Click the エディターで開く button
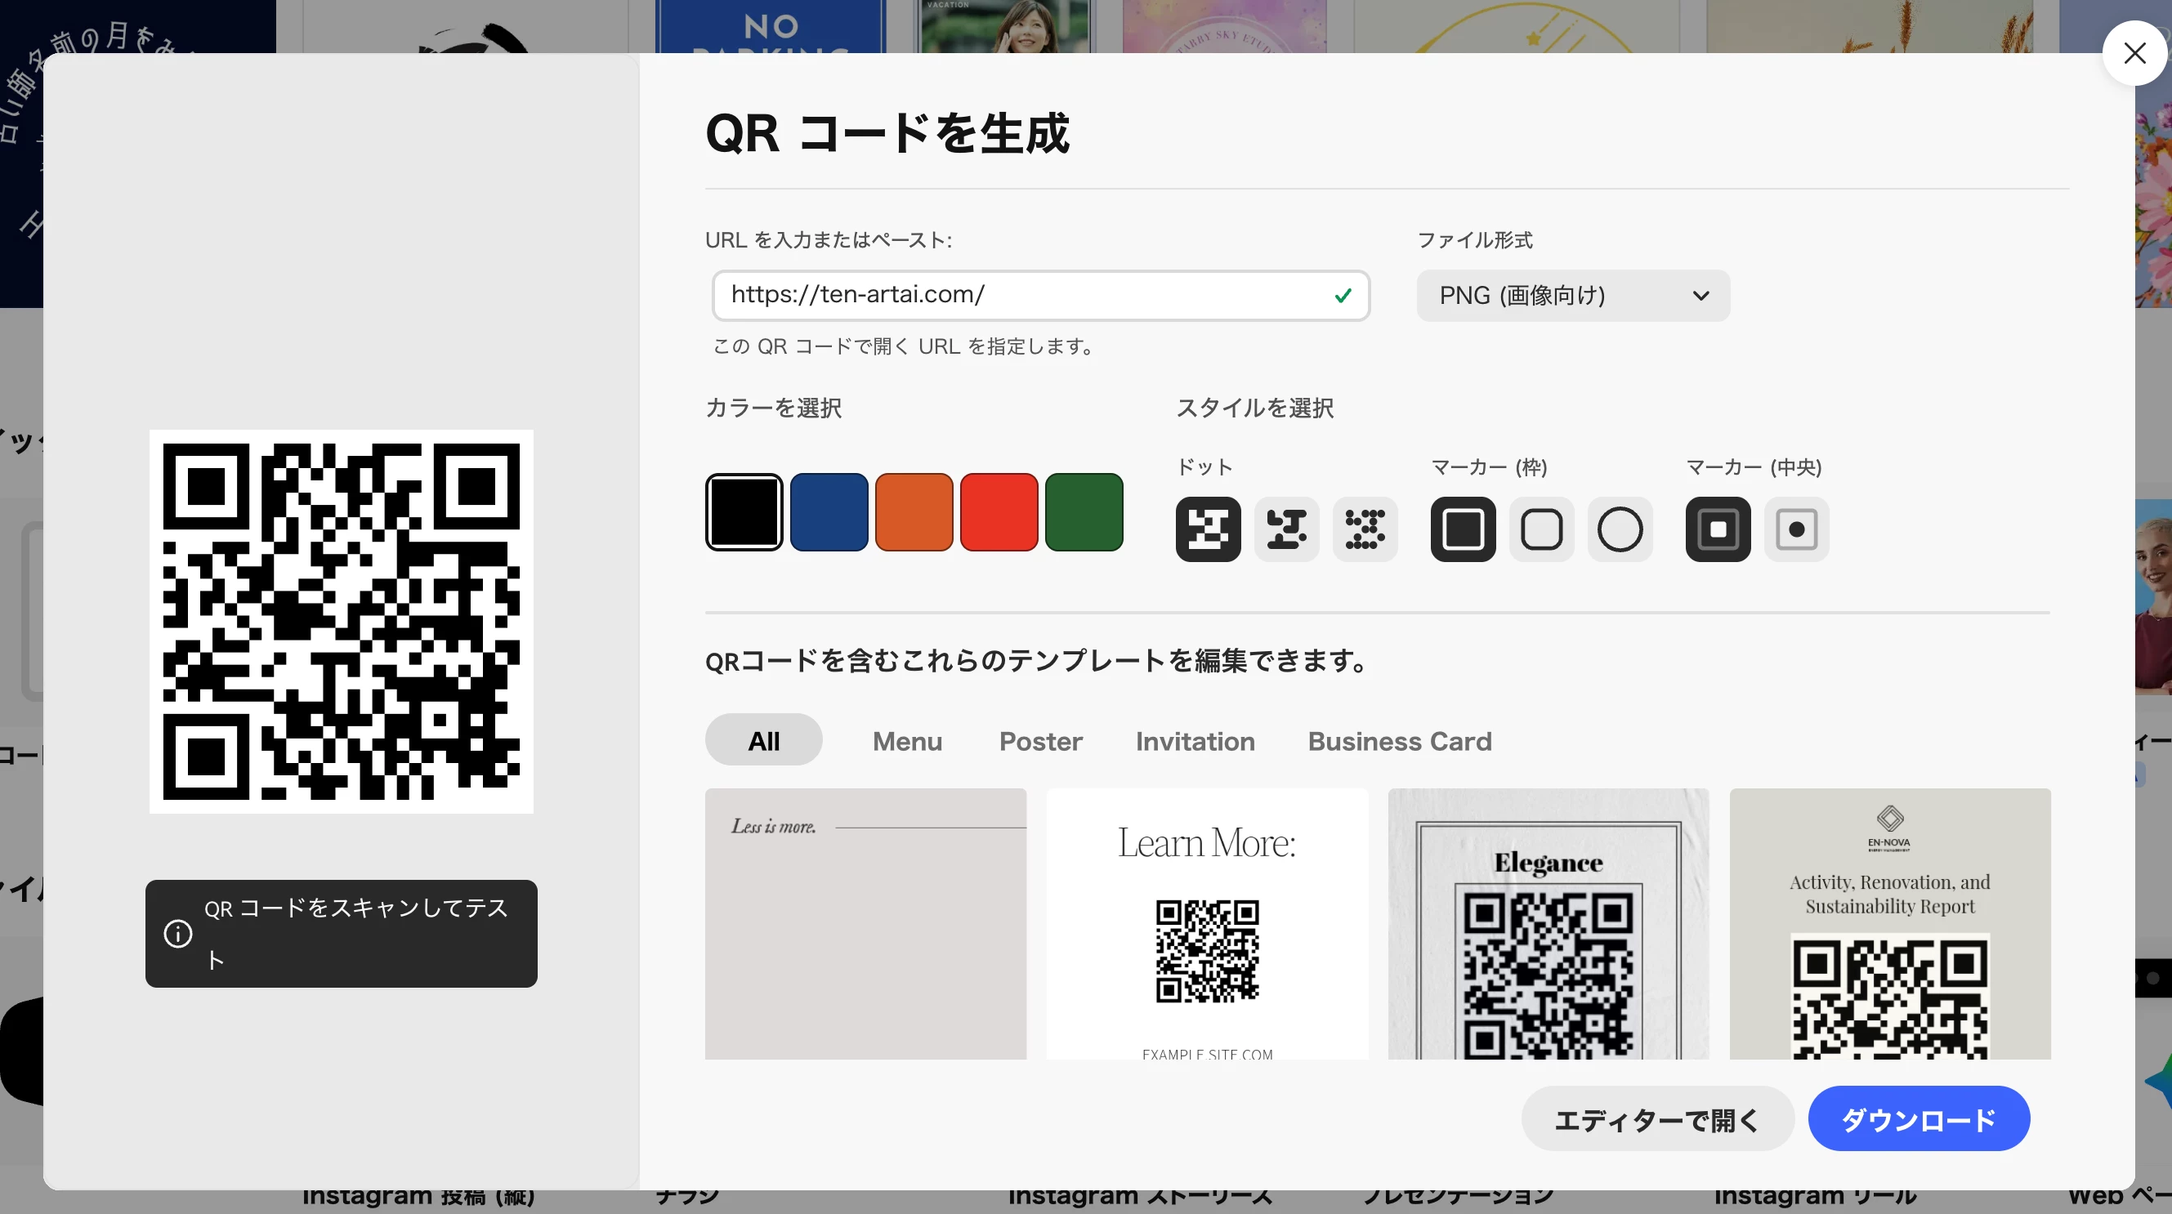The width and height of the screenshot is (2172, 1214). 1658,1118
